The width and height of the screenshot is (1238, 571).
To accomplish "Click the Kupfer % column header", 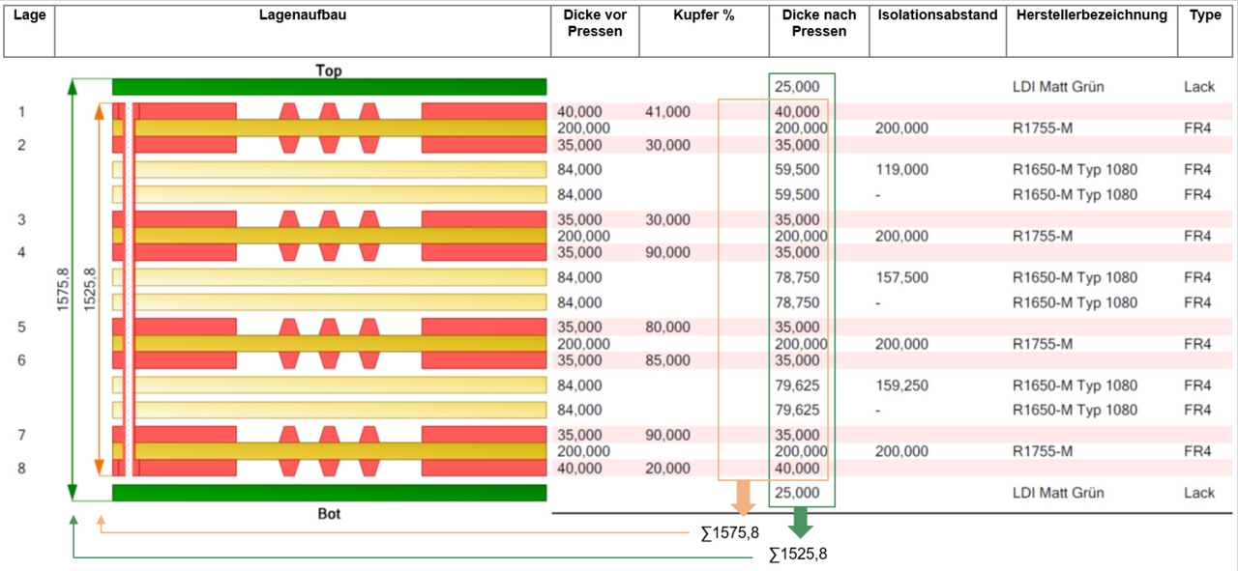I will (704, 15).
